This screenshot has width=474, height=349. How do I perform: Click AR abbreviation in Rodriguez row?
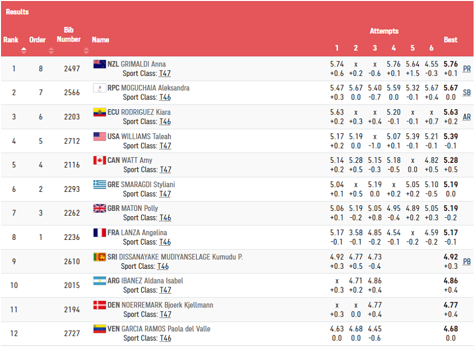(467, 117)
